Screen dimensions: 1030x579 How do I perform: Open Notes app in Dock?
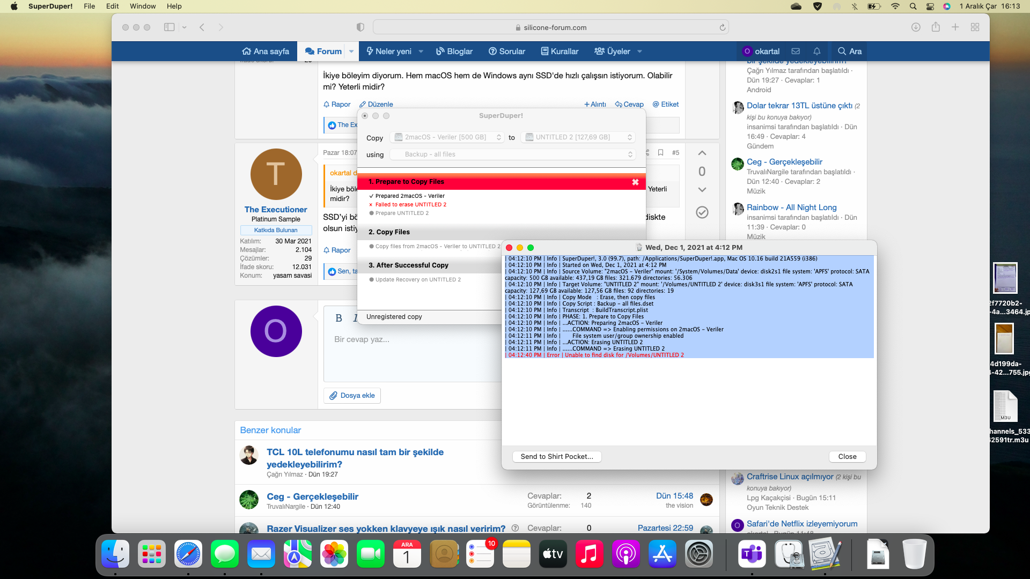click(517, 554)
